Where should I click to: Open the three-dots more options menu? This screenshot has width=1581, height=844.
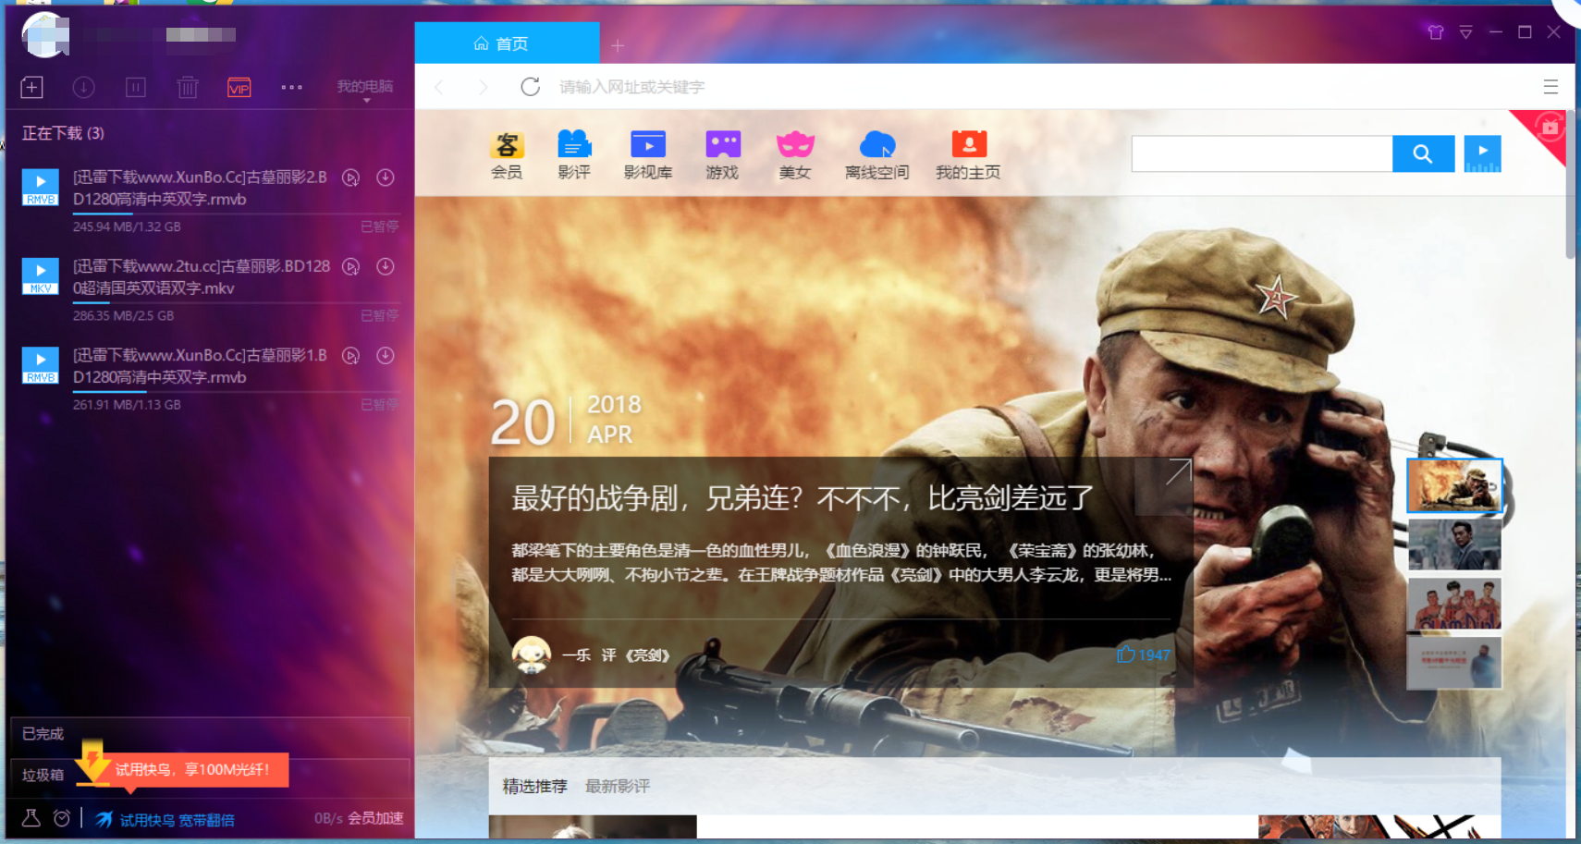pyautogui.click(x=291, y=87)
